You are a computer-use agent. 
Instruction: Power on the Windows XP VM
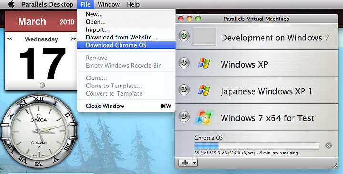184,63
